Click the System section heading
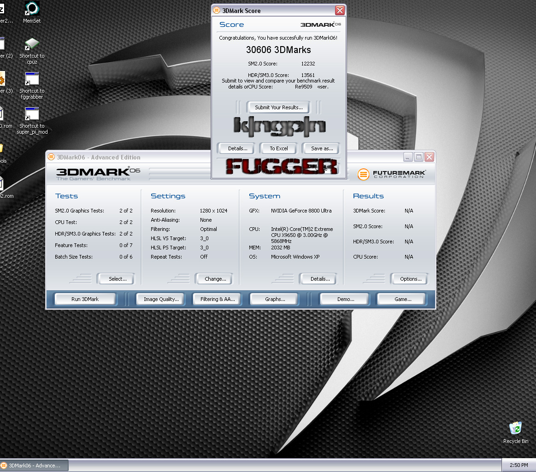536x472 pixels. click(264, 196)
